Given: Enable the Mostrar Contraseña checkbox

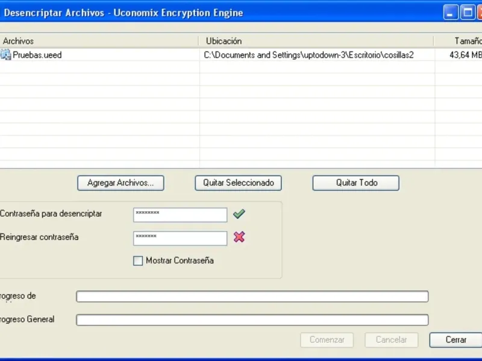Looking at the screenshot, I should 138,261.
